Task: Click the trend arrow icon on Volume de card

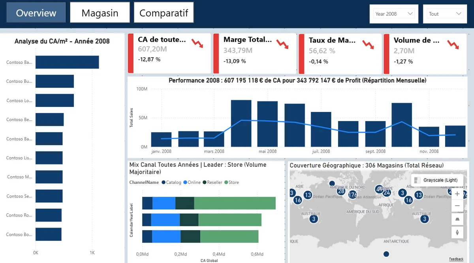Action: (453, 44)
